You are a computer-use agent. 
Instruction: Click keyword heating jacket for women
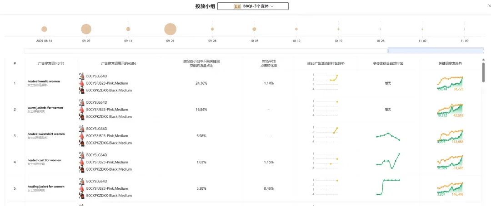pos(46,187)
